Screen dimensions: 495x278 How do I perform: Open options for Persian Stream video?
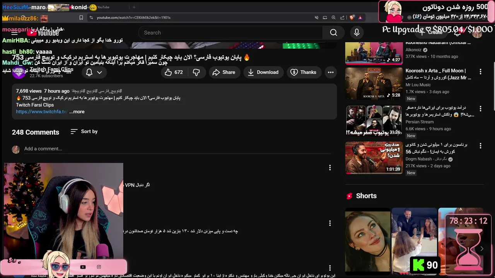point(480,109)
